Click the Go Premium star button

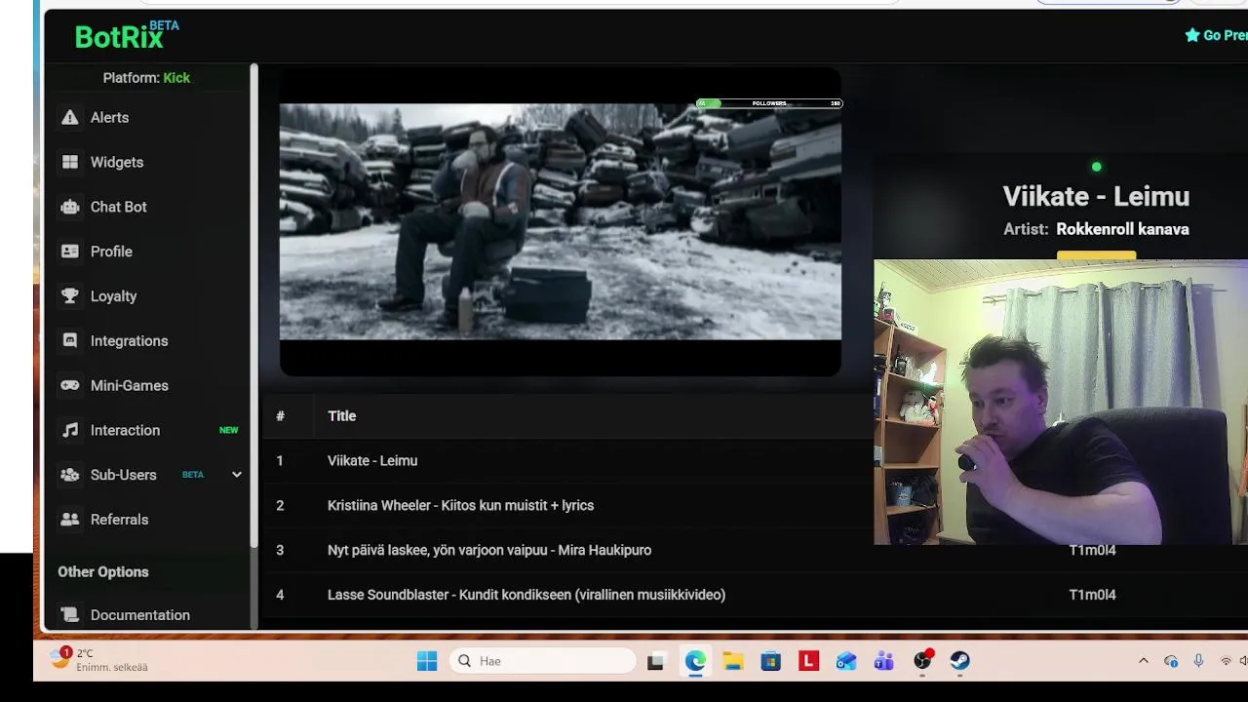click(x=1216, y=35)
